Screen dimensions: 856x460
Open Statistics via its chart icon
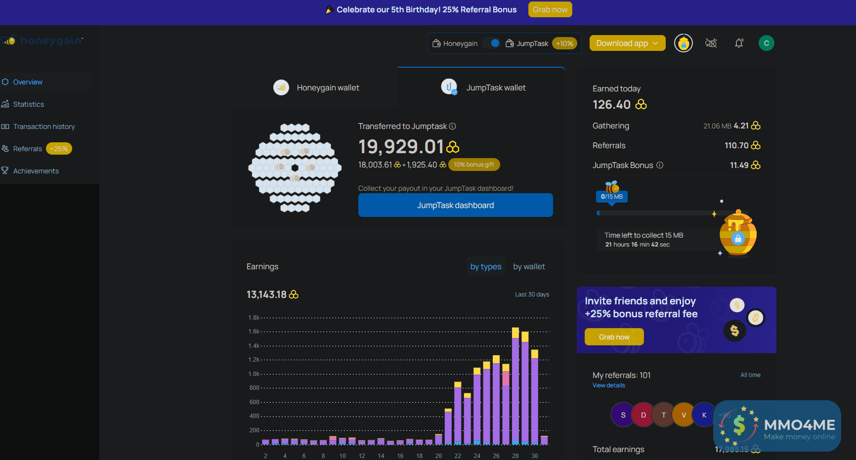point(5,104)
